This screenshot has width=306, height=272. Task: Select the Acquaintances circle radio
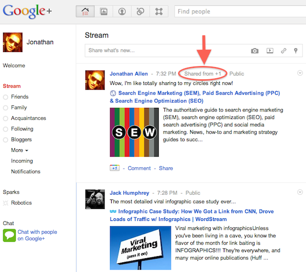(x=6, y=119)
